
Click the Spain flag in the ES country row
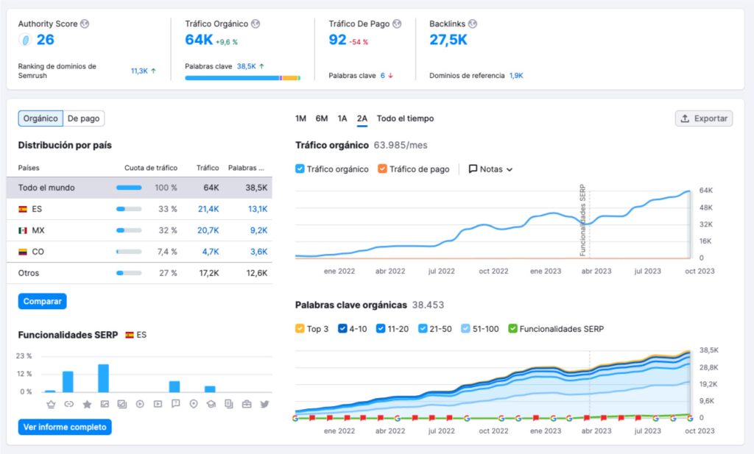[23, 210]
